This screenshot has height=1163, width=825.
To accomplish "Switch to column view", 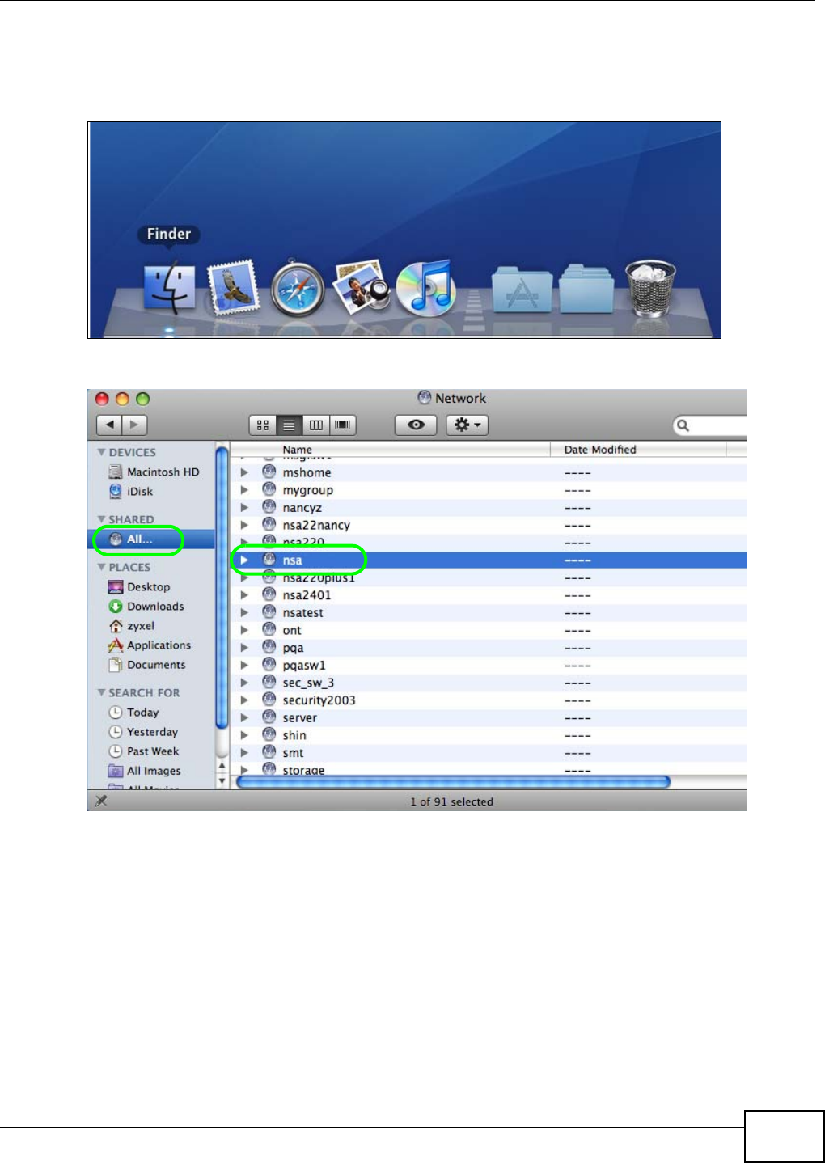I will 316,425.
